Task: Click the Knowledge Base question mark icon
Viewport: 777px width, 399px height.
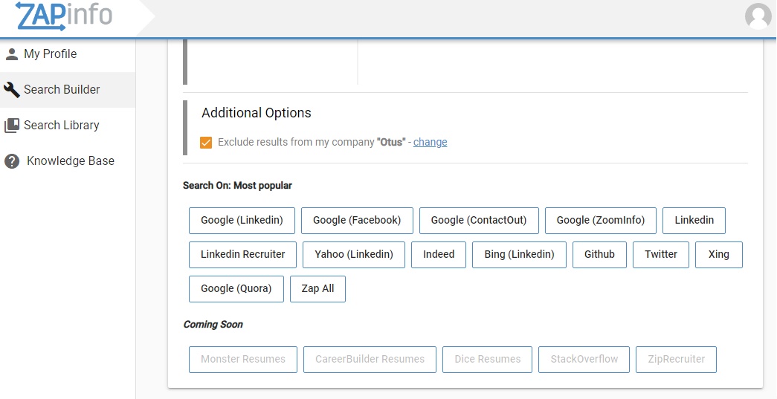Action: [x=12, y=161]
